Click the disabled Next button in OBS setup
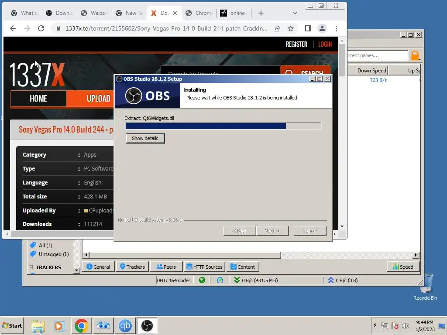 (272, 231)
